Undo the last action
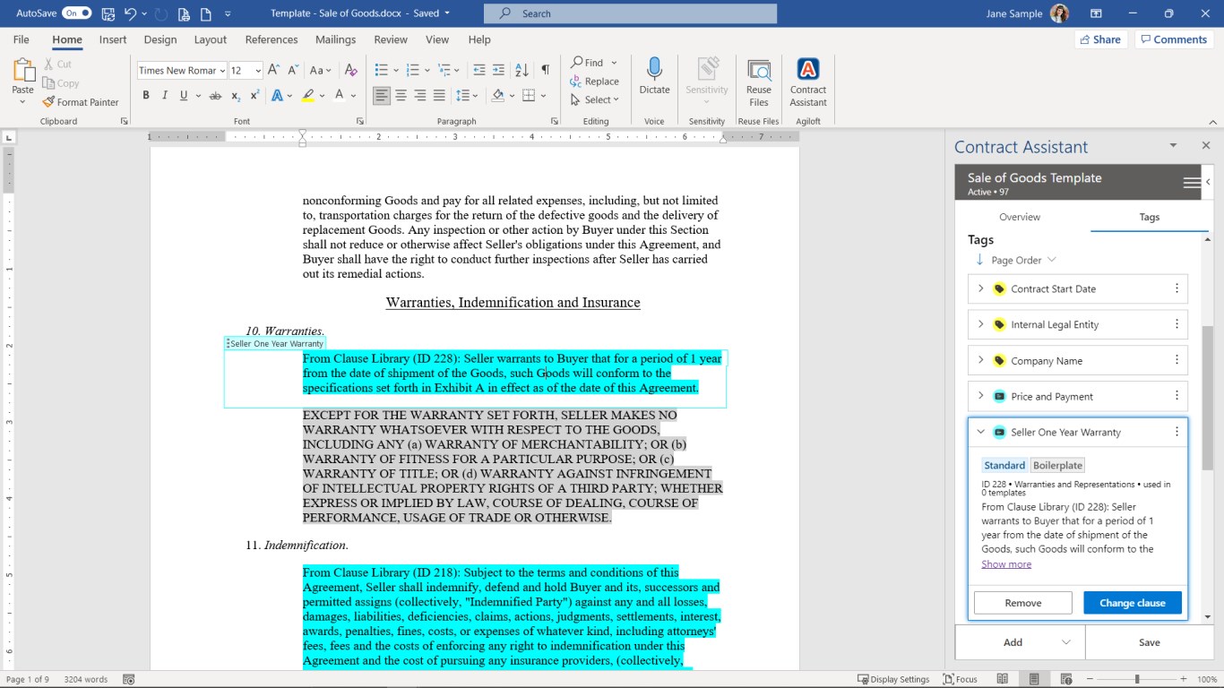The width and height of the screenshot is (1224, 688). [x=131, y=13]
